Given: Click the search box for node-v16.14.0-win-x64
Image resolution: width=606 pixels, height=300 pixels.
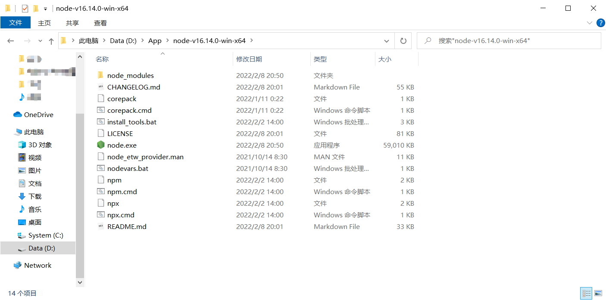Looking at the screenshot, I should pyautogui.click(x=509, y=41).
